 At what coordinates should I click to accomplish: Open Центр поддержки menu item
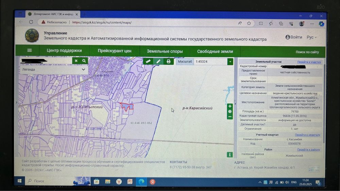pyautogui.click(x=64, y=51)
